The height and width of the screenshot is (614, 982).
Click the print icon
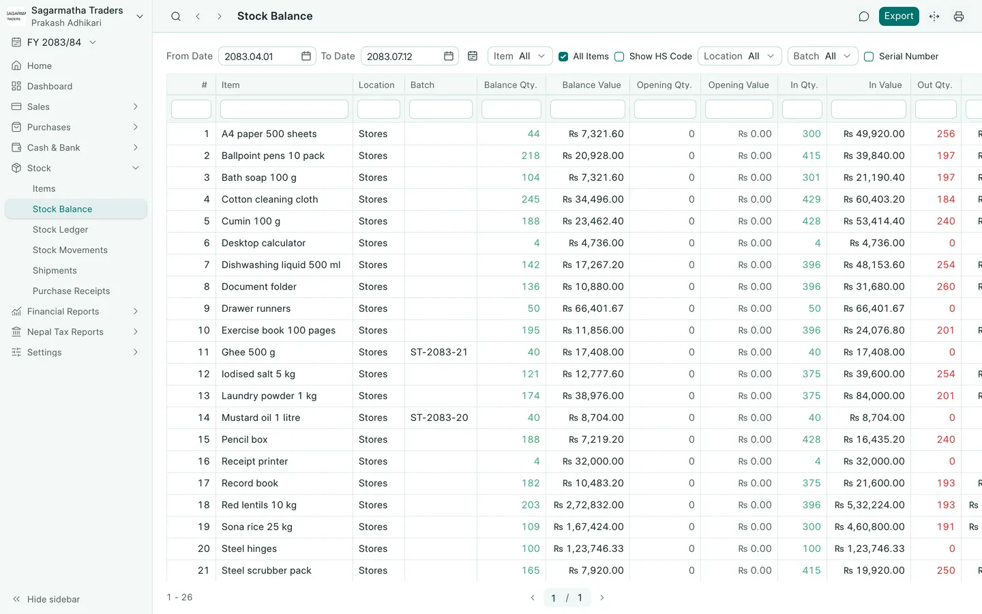[x=959, y=16]
